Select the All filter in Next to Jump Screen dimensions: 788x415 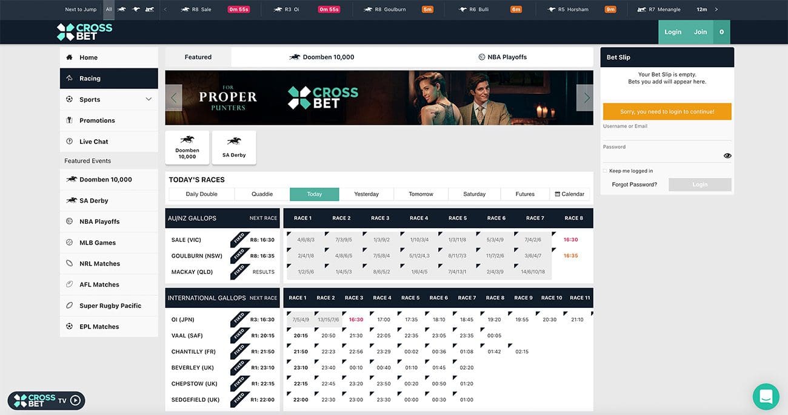pos(109,10)
